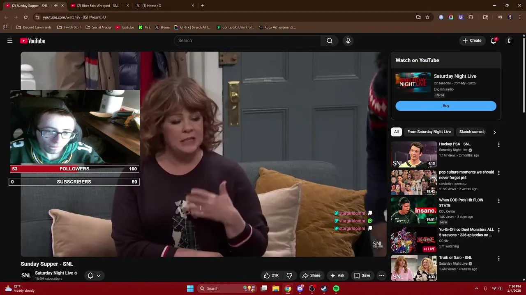Screen dimensions: 526x295
Task: Select the All filter chip
Action: coord(396,132)
